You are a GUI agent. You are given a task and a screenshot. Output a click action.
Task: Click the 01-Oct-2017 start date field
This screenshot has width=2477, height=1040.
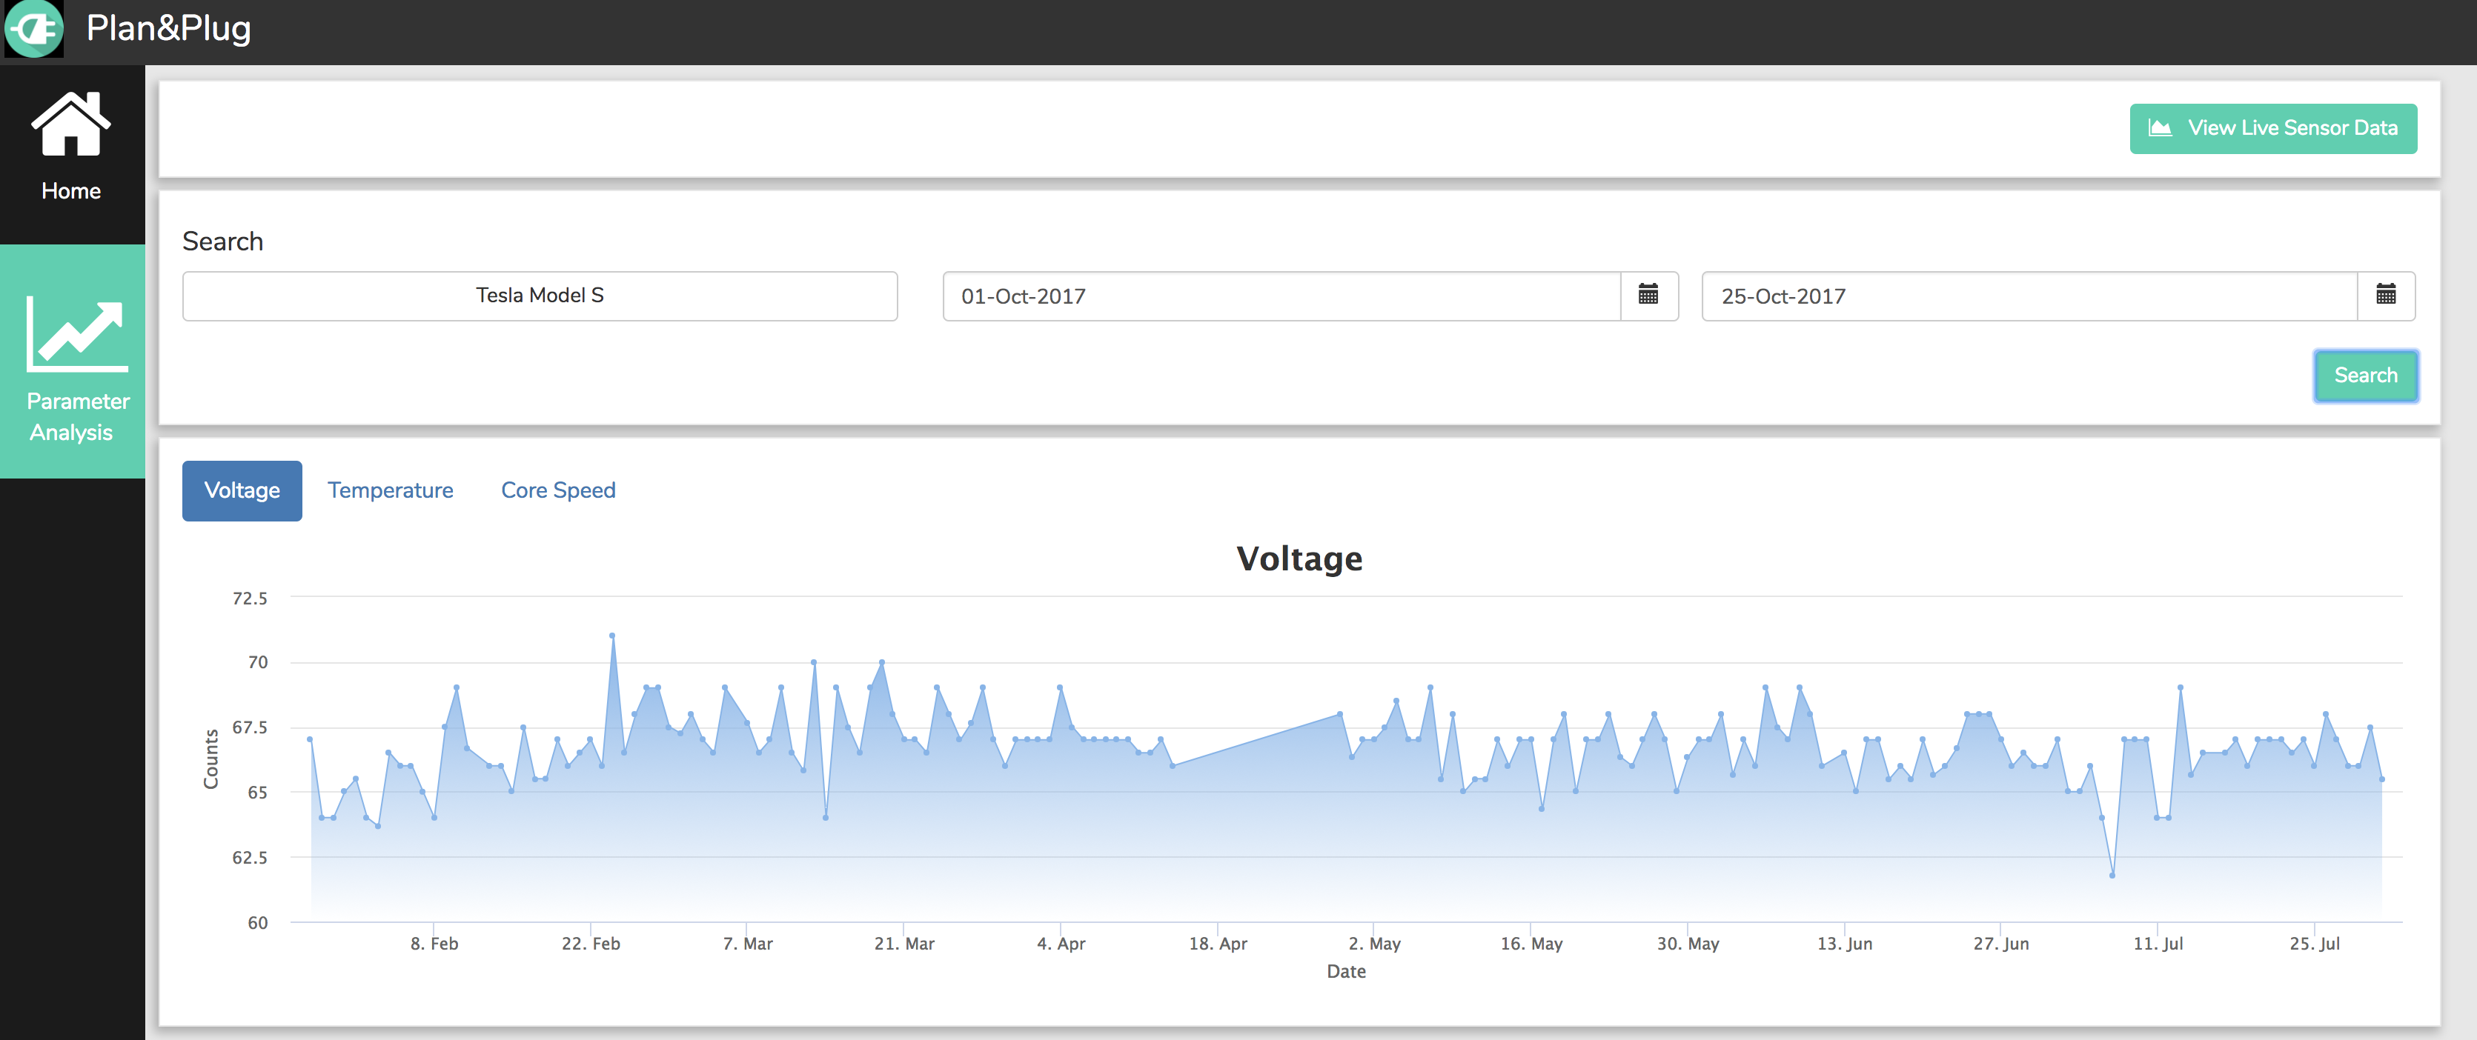[1281, 296]
